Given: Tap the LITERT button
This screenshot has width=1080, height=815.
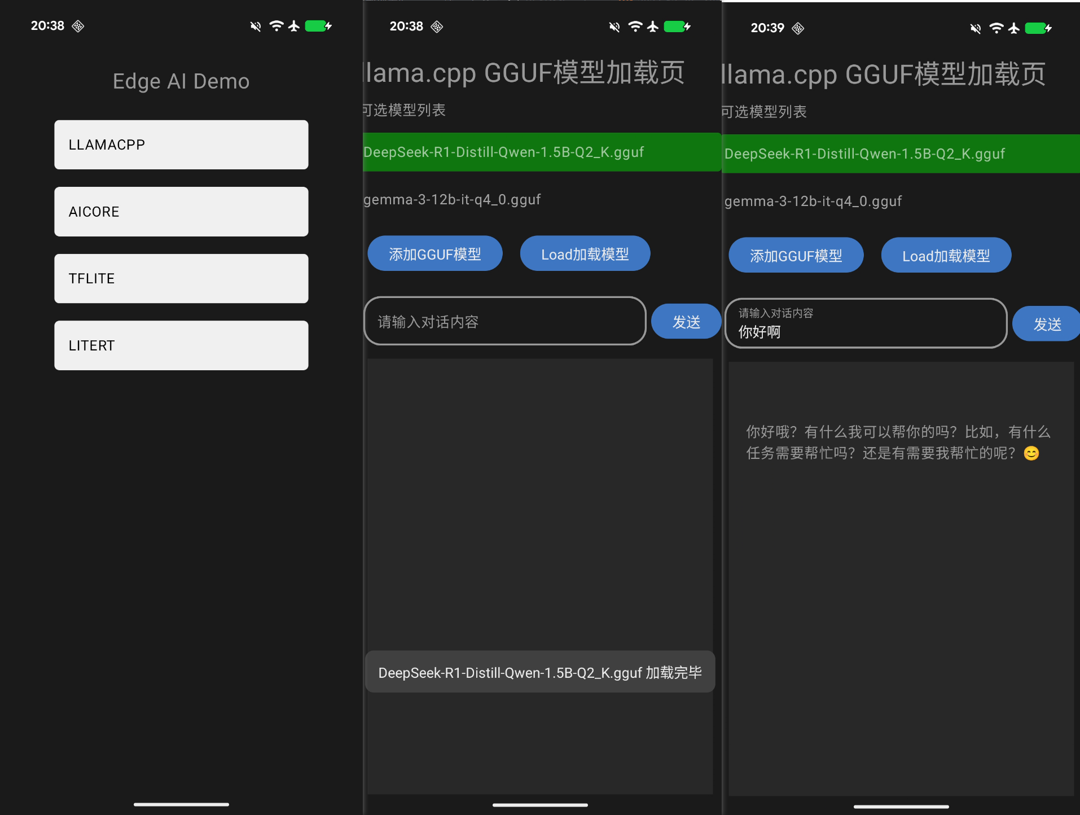Looking at the screenshot, I should 181,345.
